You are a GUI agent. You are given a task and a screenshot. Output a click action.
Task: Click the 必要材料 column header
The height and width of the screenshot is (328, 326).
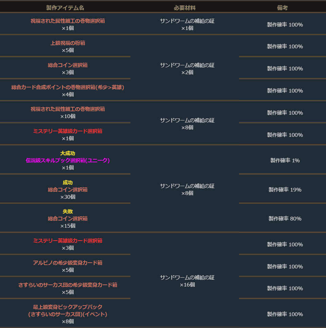click(184, 8)
